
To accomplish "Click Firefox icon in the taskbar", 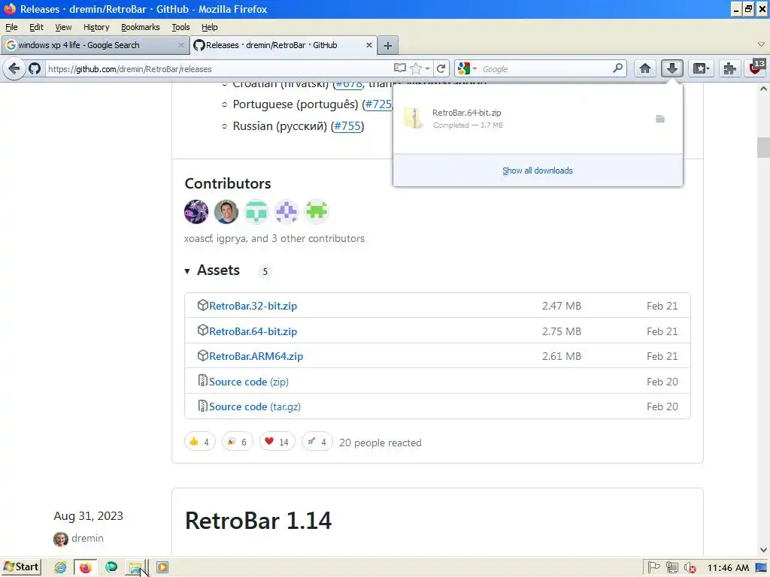I will pos(86,567).
